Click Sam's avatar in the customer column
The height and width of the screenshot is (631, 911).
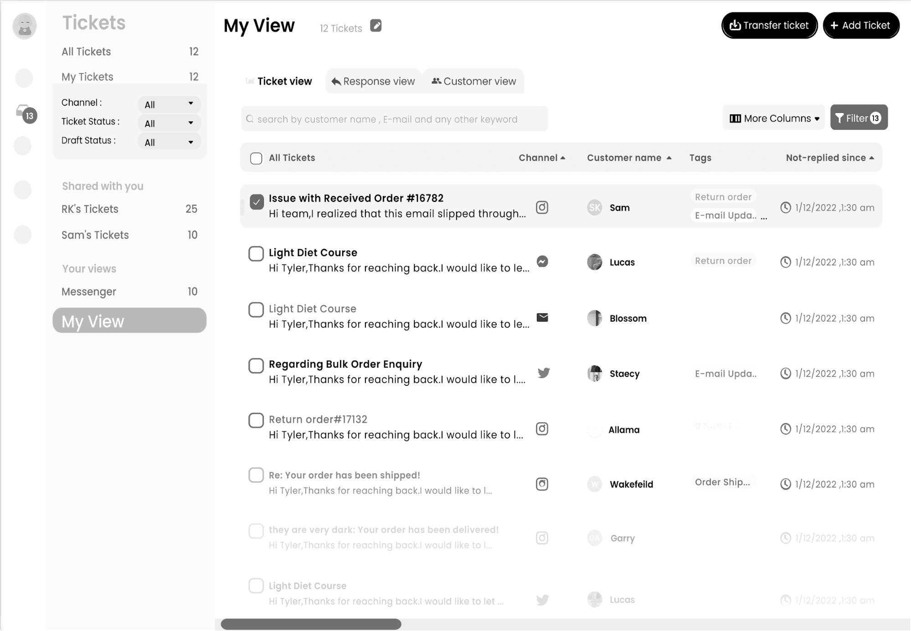coord(595,208)
